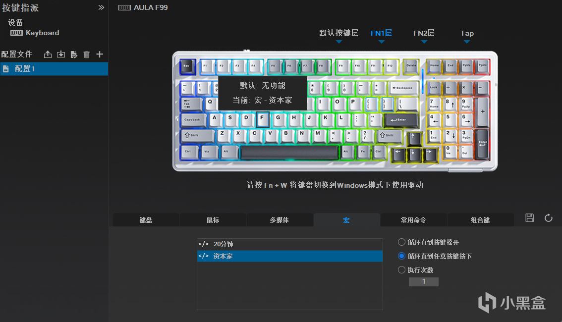The width and height of the screenshot is (562, 322).
Task: Select the 20分钟 macro
Action: 289,244
